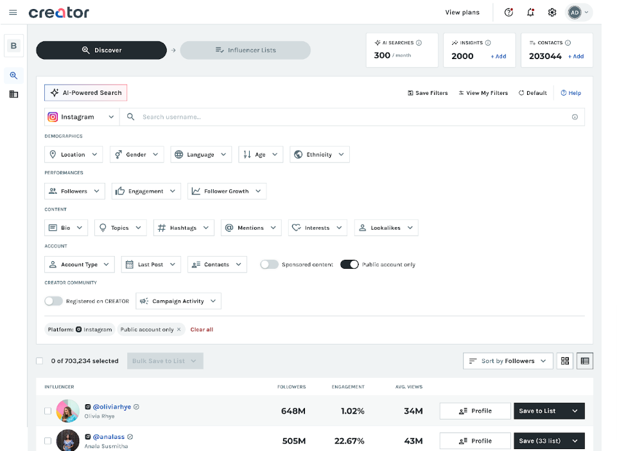The width and height of the screenshot is (617, 451).
Task: Open the hamburger menu top left
Action: click(13, 12)
